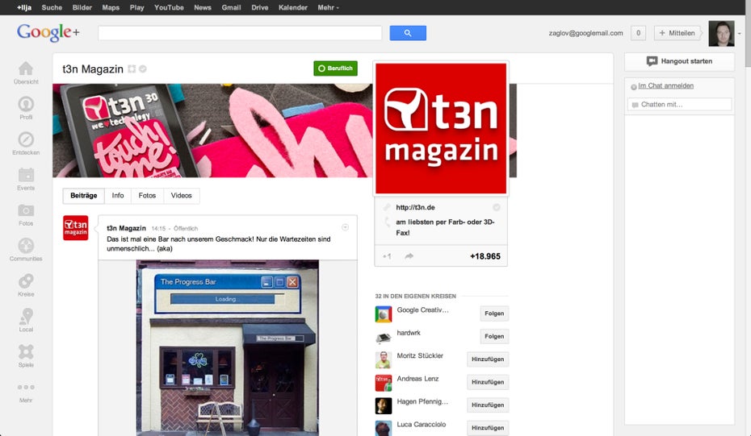Click the verified badge next to t3n Magazin title
The image size is (751, 436).
143,69
